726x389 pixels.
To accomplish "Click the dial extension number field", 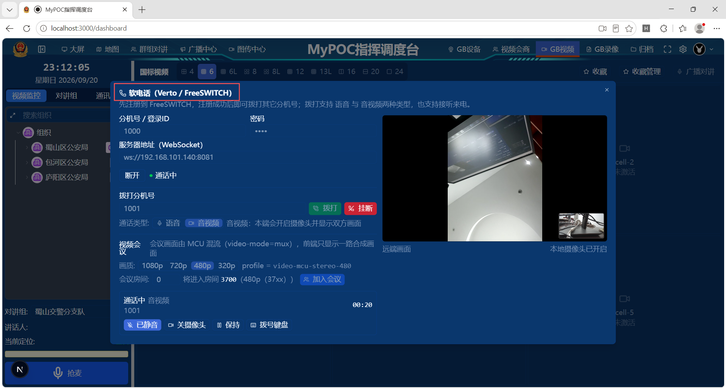I will pos(212,209).
